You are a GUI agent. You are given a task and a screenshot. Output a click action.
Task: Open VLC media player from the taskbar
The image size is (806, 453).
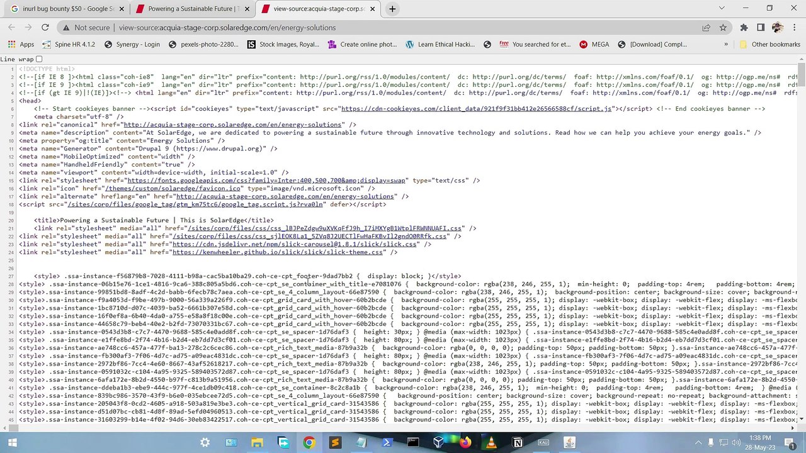click(x=491, y=442)
